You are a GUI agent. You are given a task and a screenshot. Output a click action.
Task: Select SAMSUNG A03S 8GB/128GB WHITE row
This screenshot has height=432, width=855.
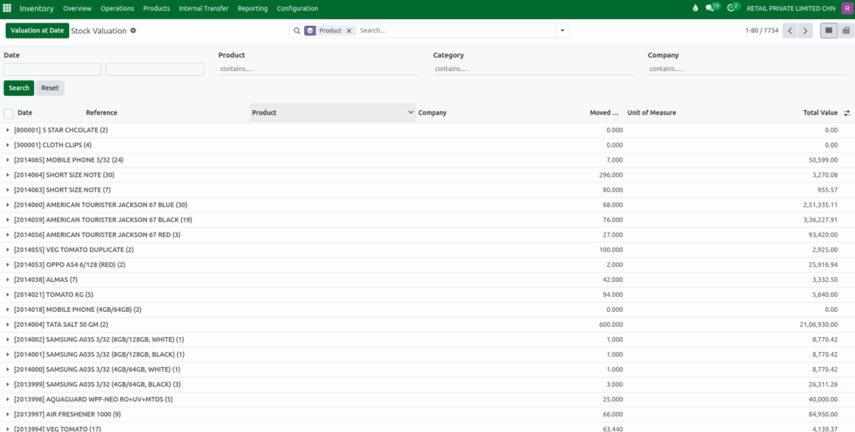pos(427,339)
